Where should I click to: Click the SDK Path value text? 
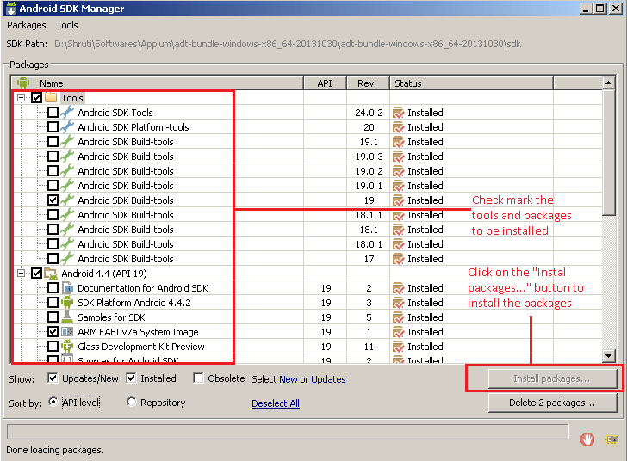(288, 44)
